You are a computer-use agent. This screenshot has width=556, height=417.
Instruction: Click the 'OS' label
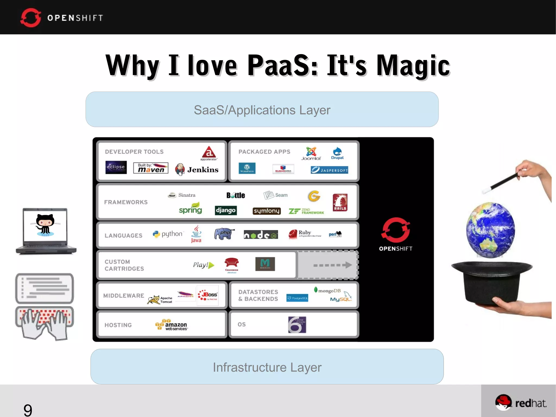[242, 324]
